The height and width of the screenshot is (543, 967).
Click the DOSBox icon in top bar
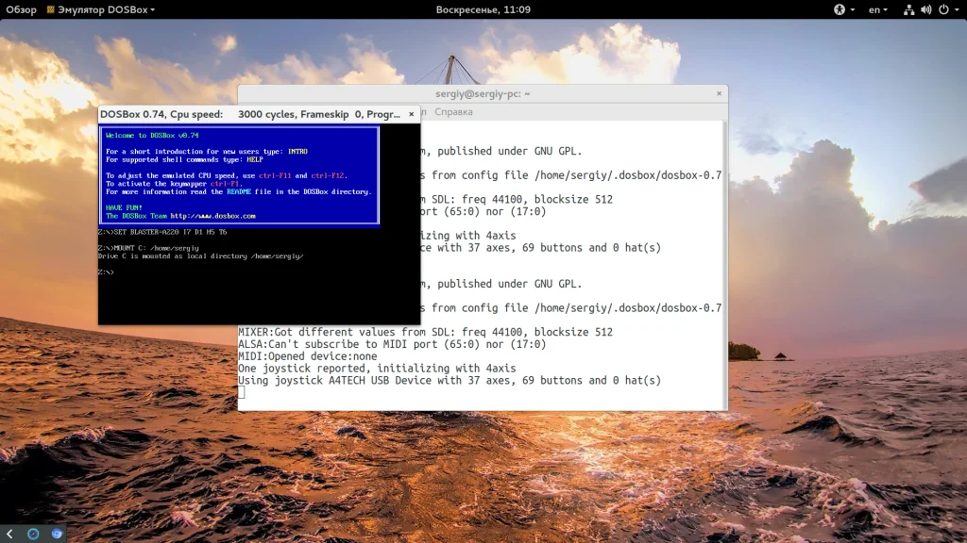click(x=51, y=9)
